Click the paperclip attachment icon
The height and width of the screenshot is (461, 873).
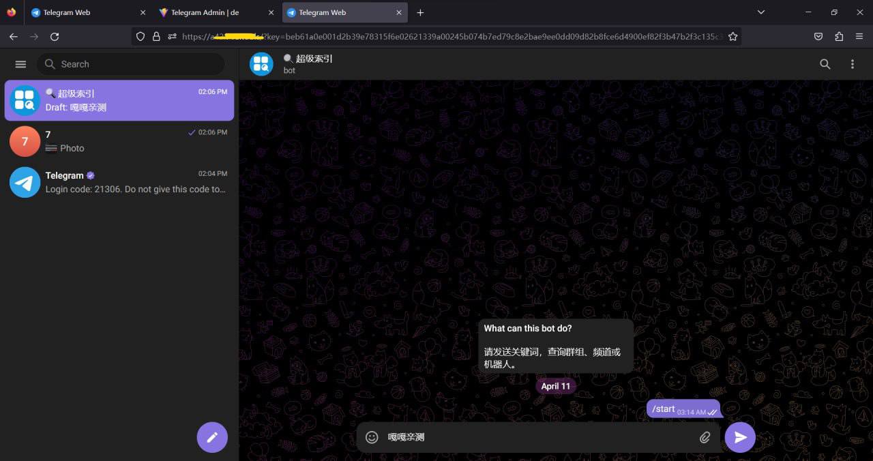pyautogui.click(x=705, y=437)
